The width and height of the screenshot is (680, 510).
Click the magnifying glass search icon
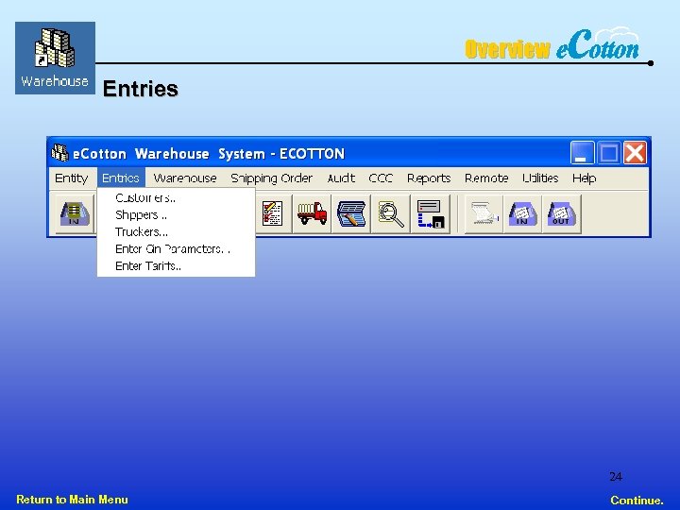tap(390, 213)
